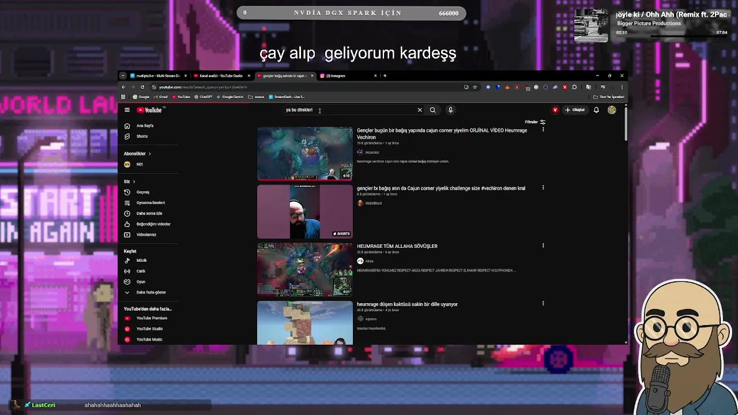Switch to Kanal analizi YouTube Studio tab
Screen dimensions: 738x415
click(221, 76)
